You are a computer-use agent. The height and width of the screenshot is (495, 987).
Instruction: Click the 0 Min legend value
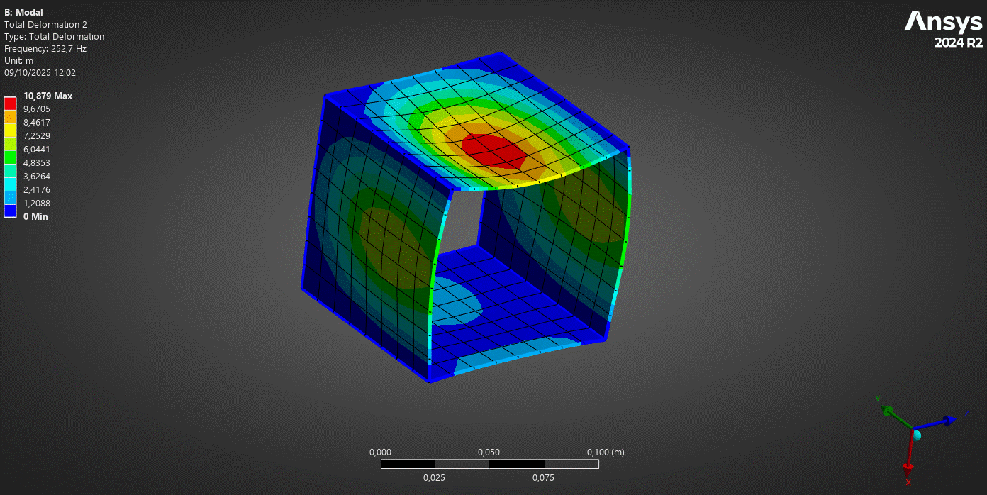click(x=35, y=216)
